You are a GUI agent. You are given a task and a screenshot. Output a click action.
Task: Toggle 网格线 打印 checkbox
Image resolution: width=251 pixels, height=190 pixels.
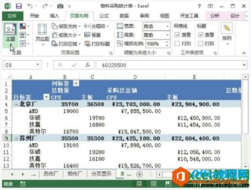pyautogui.click(x=177, y=43)
